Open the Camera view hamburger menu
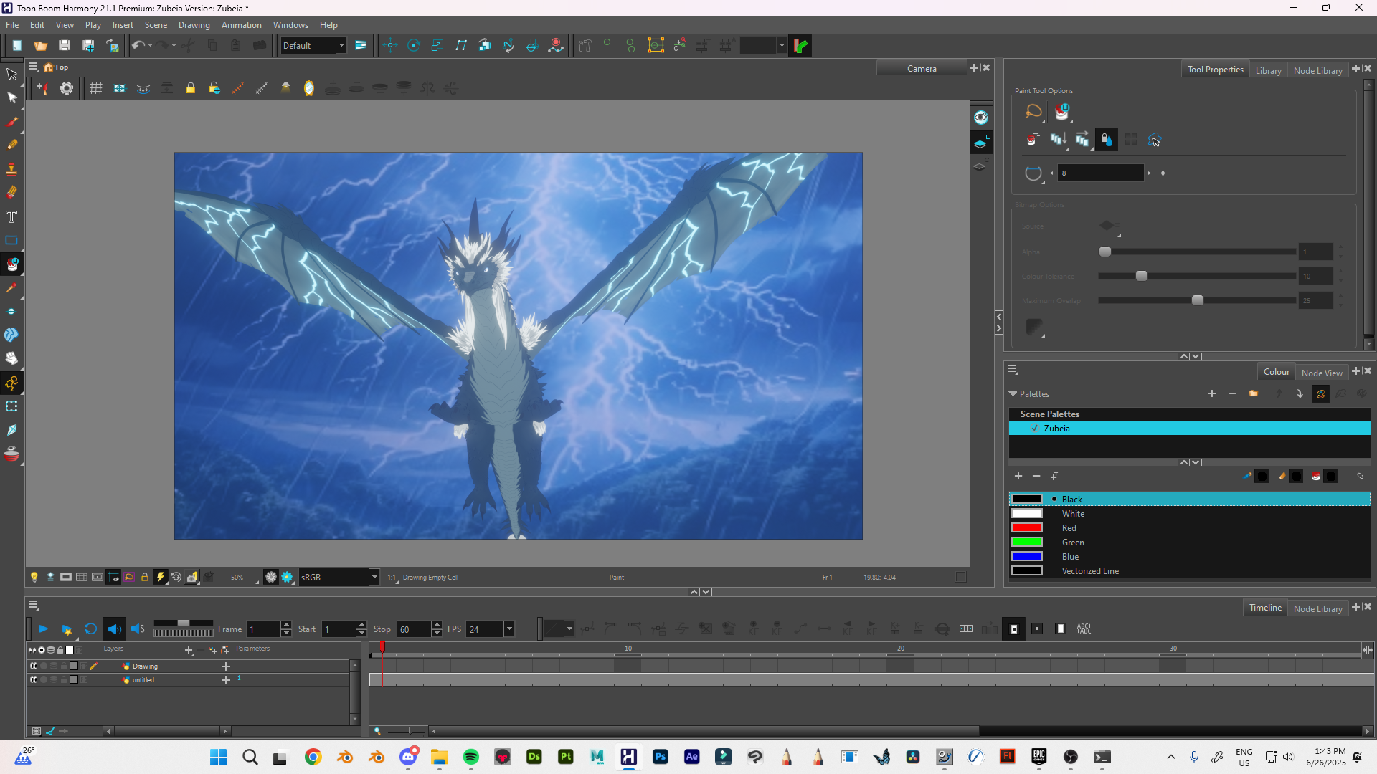1377x774 pixels. point(33,67)
